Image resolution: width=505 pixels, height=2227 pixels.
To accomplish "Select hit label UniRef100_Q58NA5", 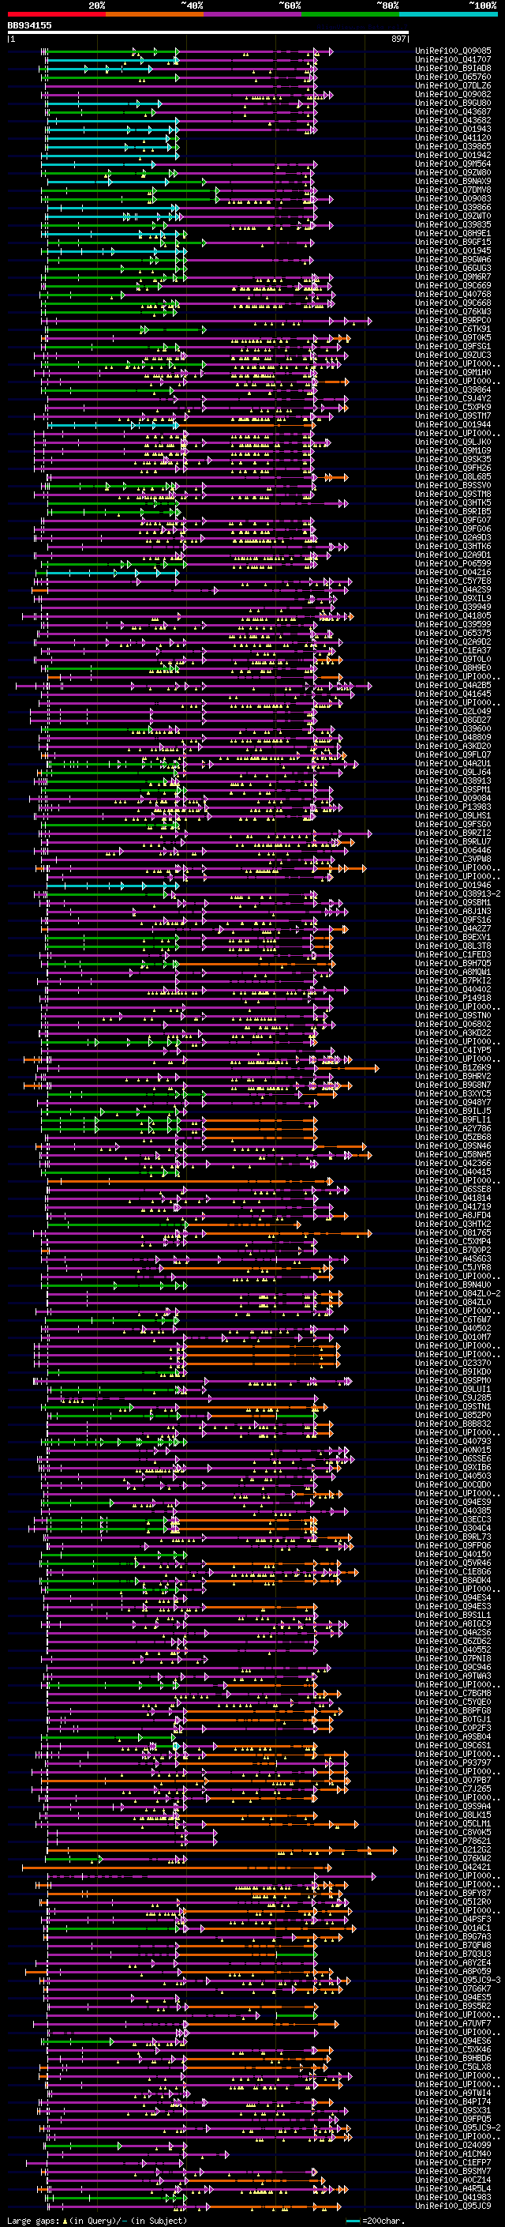I will point(453,1154).
